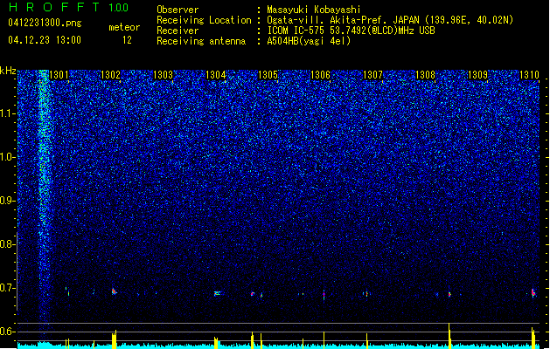Click the Receiving Location label
The image size is (550, 349).
[204, 20]
